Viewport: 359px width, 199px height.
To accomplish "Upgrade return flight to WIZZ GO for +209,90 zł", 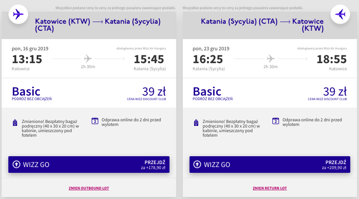I will [270, 165].
